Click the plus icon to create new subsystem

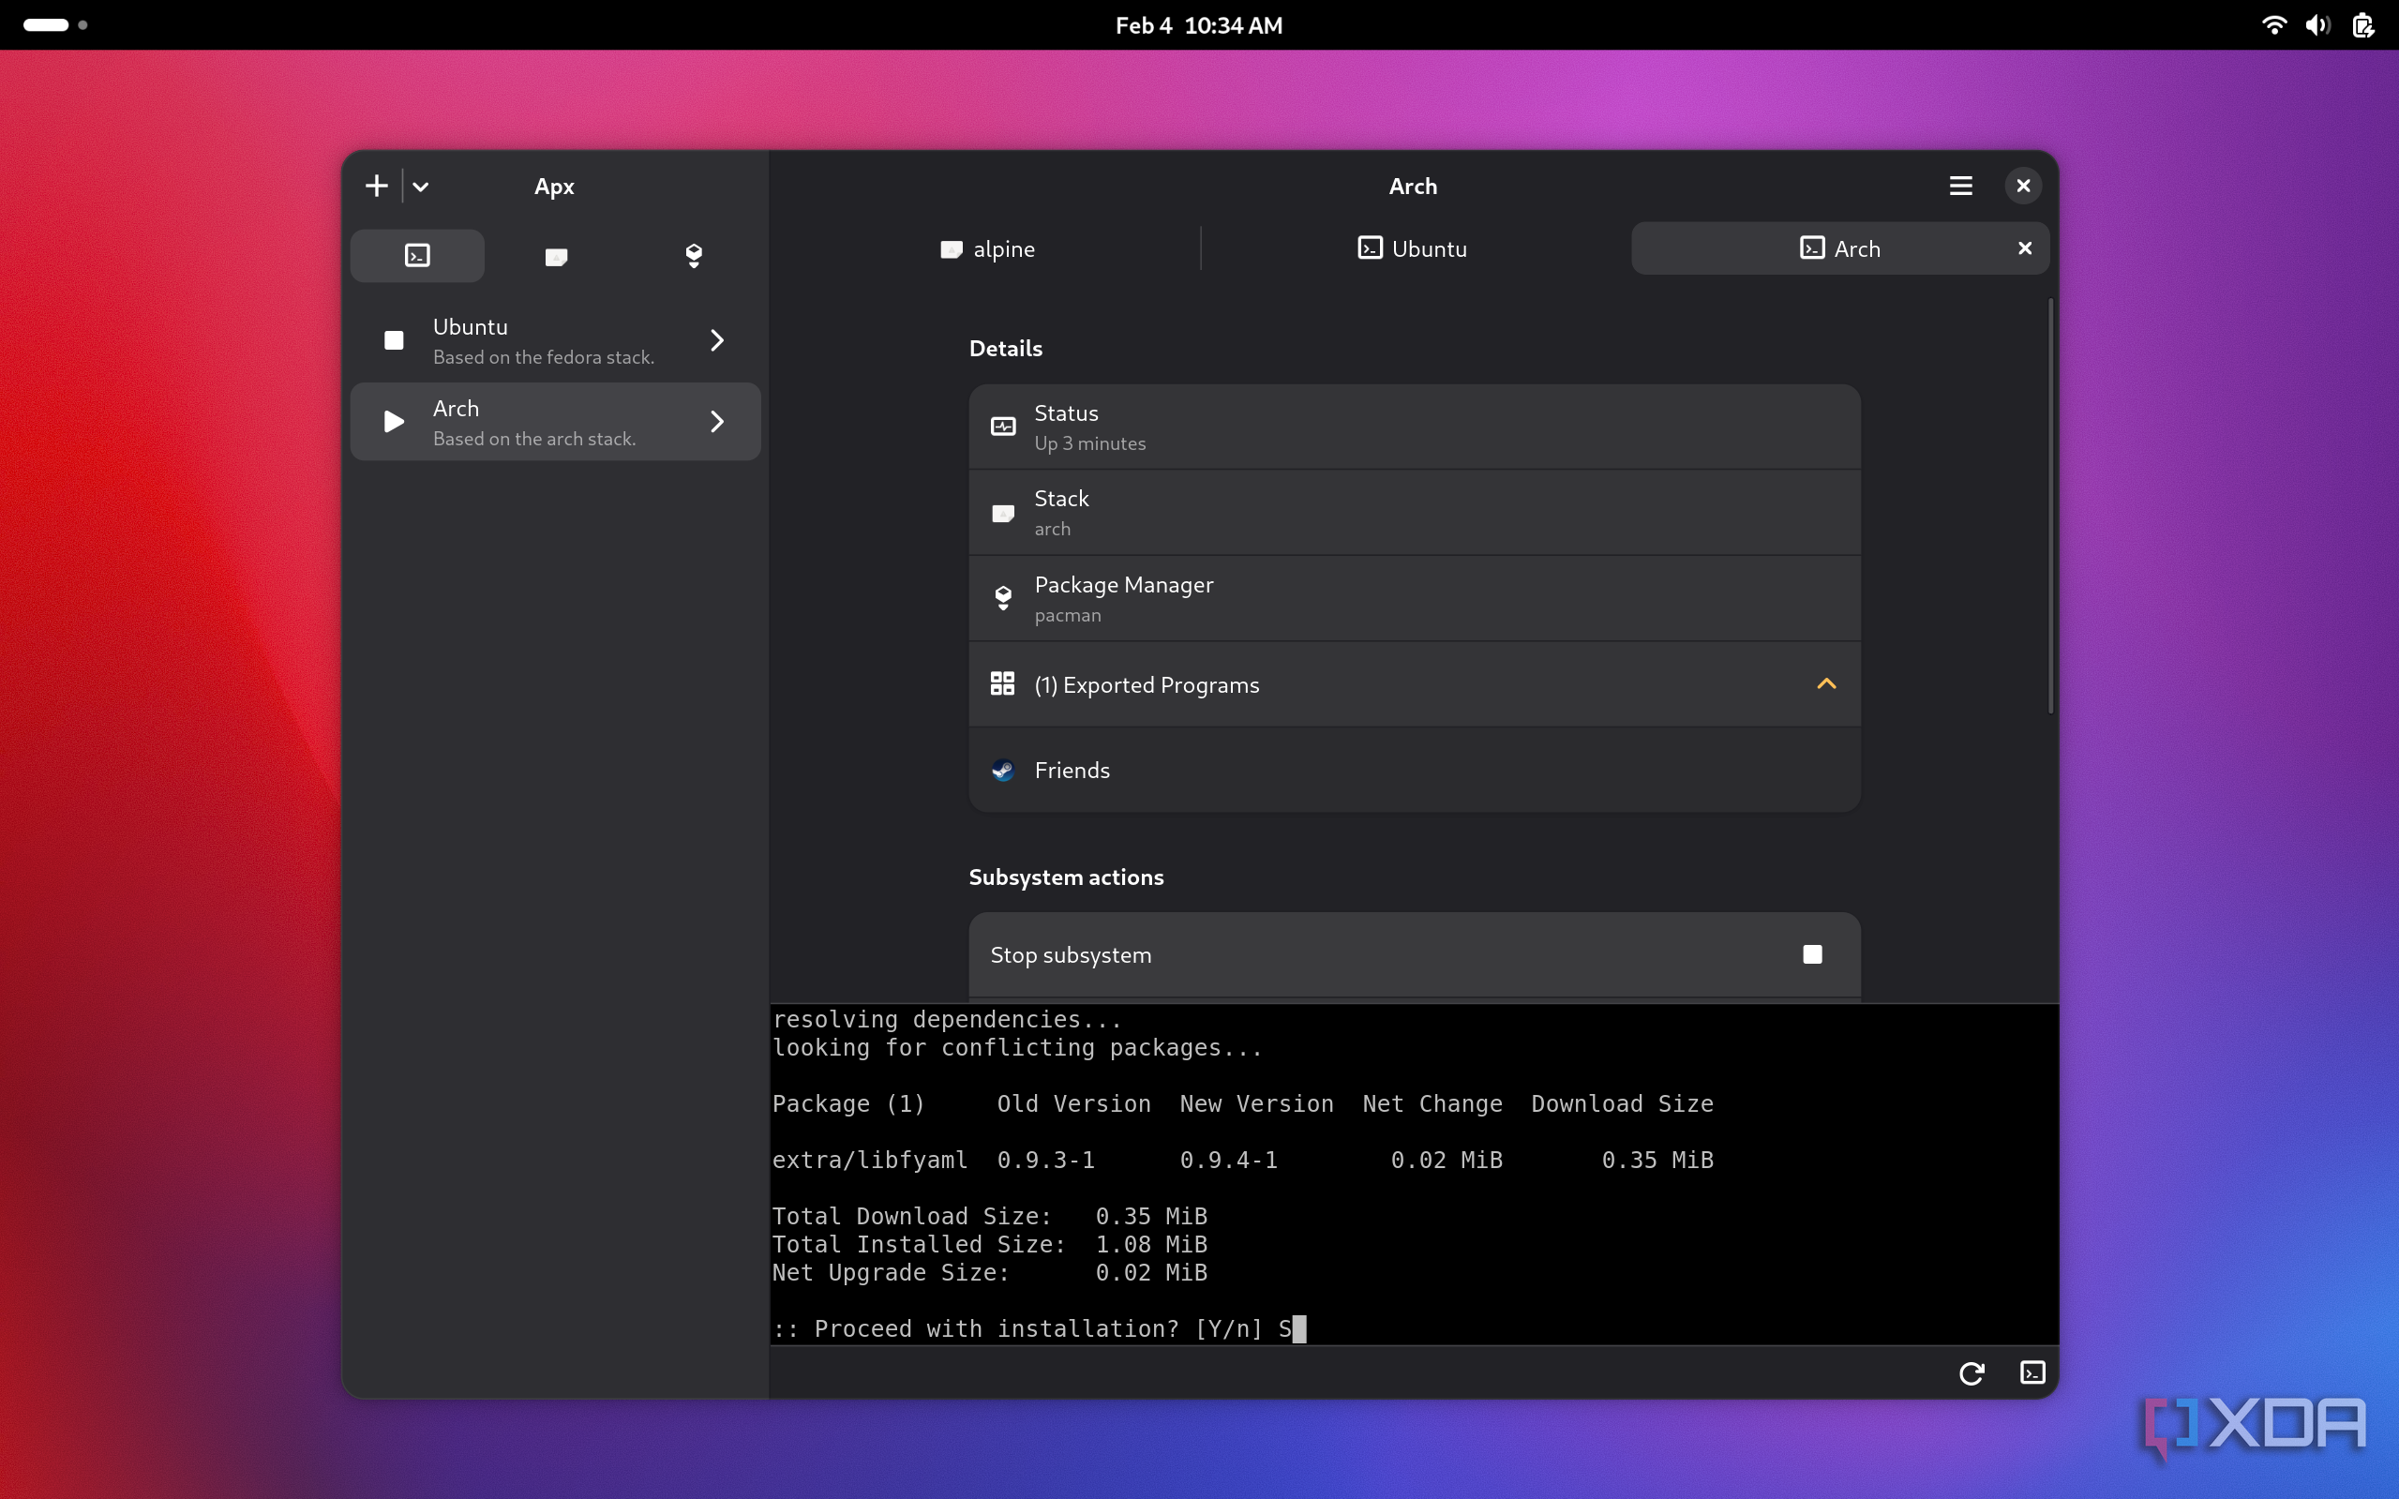click(377, 187)
